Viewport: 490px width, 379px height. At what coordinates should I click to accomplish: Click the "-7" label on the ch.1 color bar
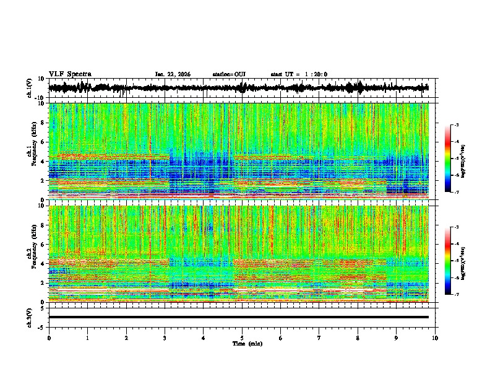[x=456, y=192]
